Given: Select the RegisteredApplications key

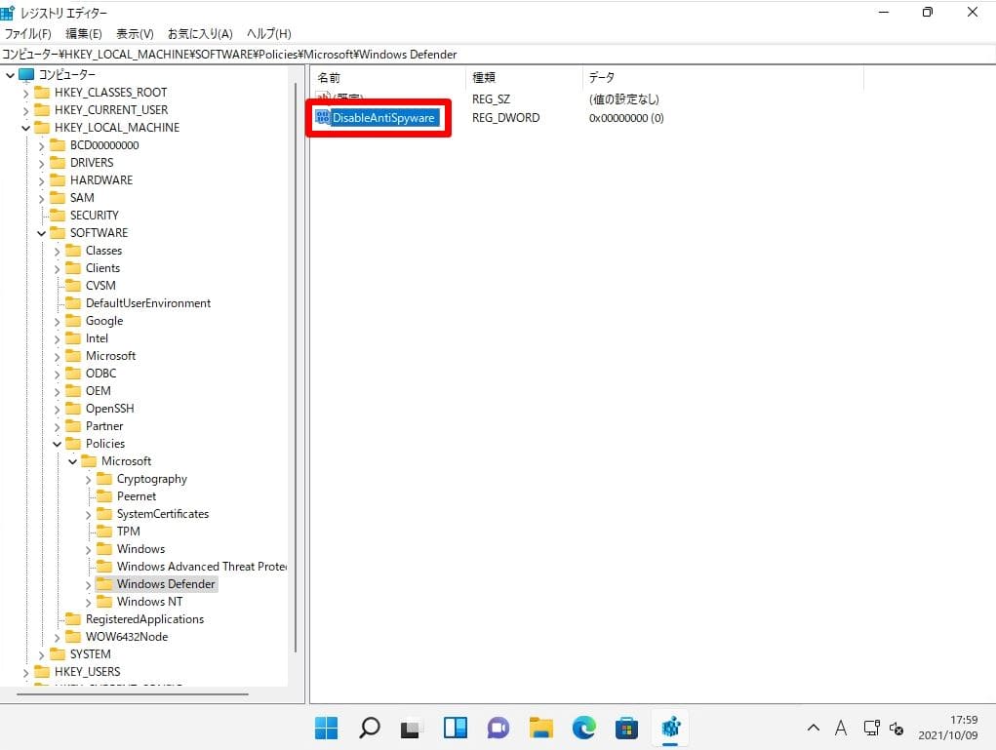Looking at the screenshot, I should tap(144, 619).
